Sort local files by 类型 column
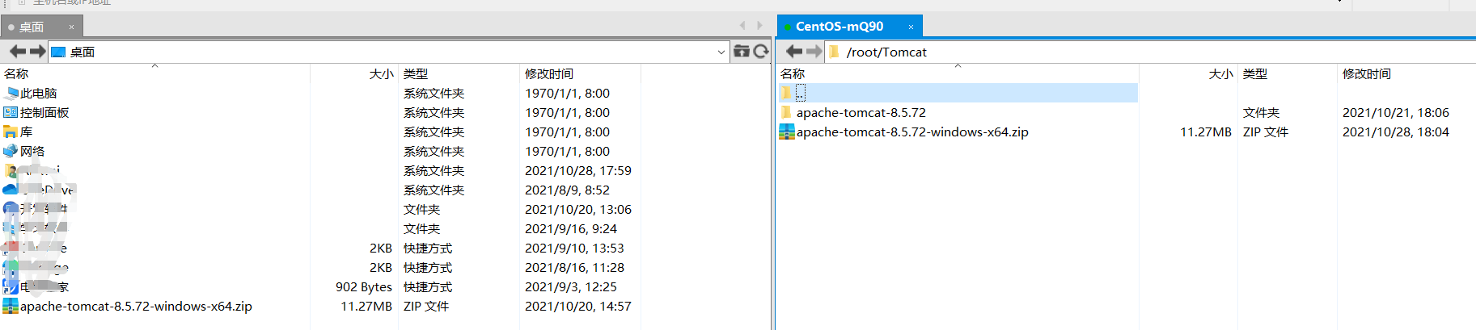The image size is (1476, 330). coord(416,73)
